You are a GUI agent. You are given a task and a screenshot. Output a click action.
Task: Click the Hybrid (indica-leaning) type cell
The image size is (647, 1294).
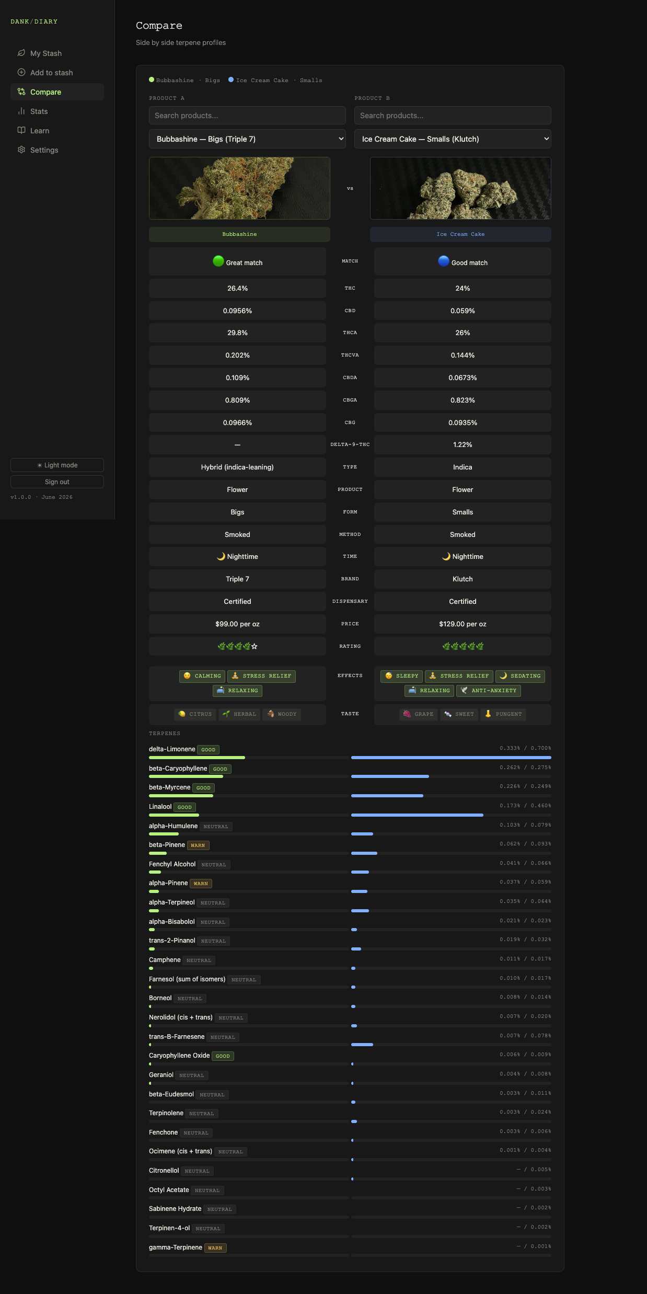[x=237, y=467]
